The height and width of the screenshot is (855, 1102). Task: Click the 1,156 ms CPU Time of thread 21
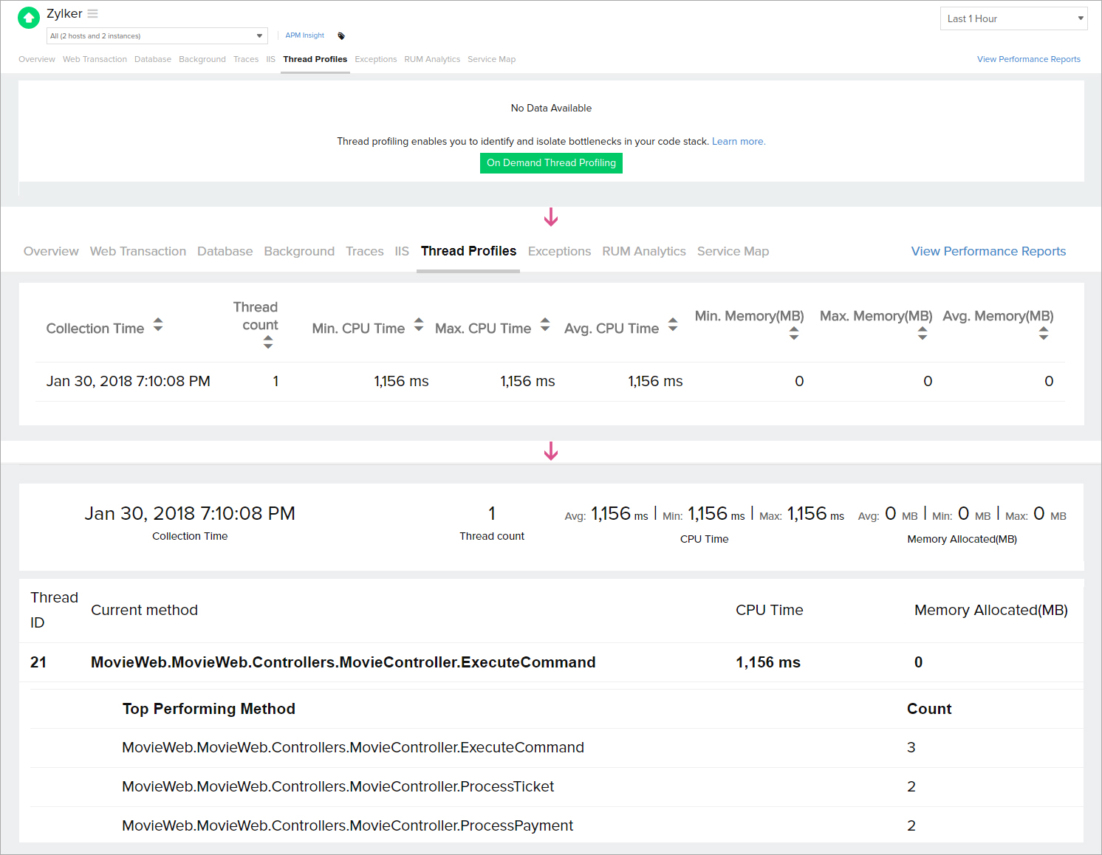coord(768,662)
